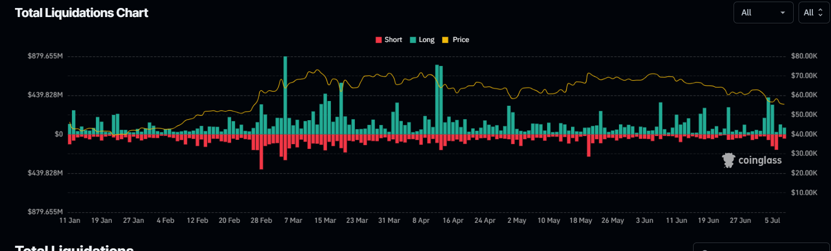Click the coinglass watermark text
Screen dimensions: 831x251
pyautogui.click(x=760, y=161)
